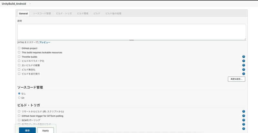Viewport: 258px width, 133px height.
Task: Open help for ビルドを並行実行
Action: point(243,74)
